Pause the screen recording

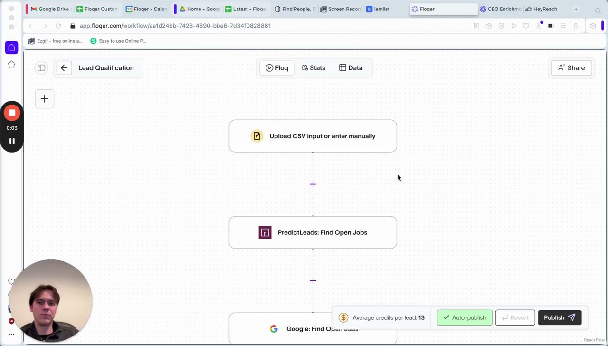click(12, 141)
